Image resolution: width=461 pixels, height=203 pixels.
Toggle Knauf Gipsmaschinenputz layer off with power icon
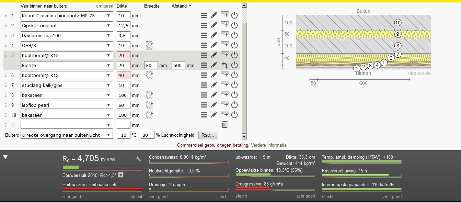pos(234,15)
